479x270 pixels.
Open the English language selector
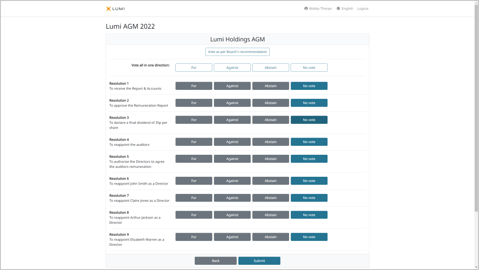point(347,9)
